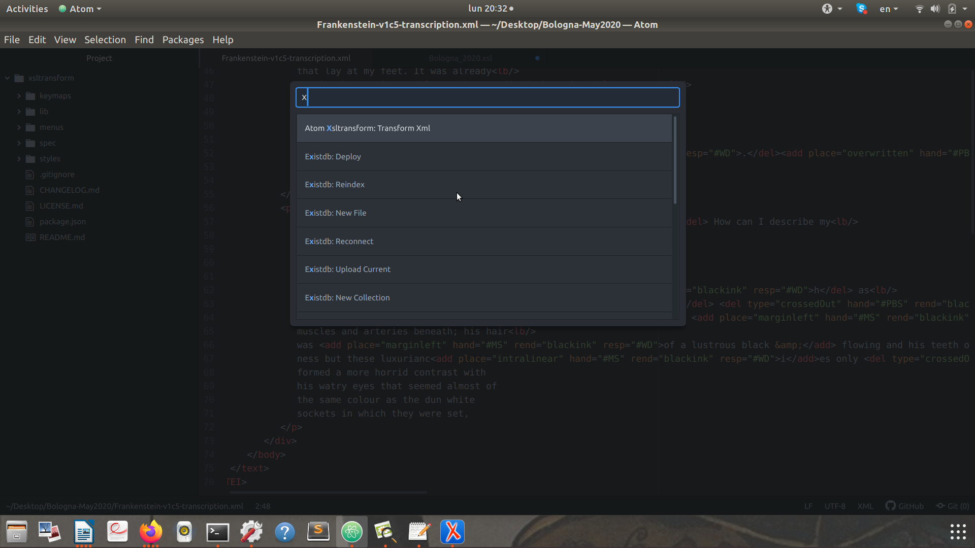This screenshot has height=548, width=975.
Task: Expand the menus folder
Action: 19,127
